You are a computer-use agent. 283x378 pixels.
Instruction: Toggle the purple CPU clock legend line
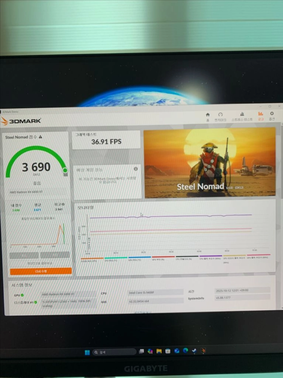point(211,256)
